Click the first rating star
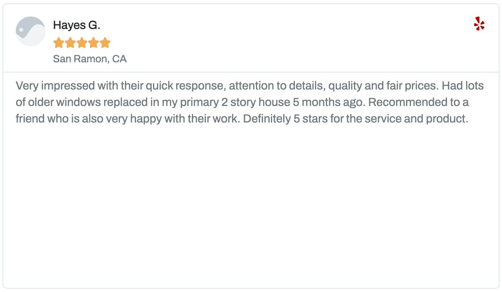This screenshot has height=292, width=502. pyautogui.click(x=59, y=43)
